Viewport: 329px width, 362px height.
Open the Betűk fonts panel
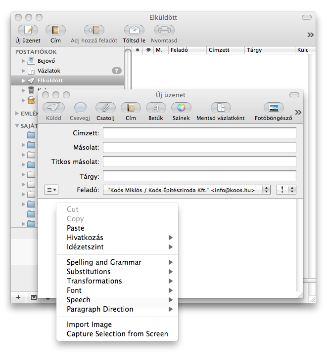coord(156,108)
